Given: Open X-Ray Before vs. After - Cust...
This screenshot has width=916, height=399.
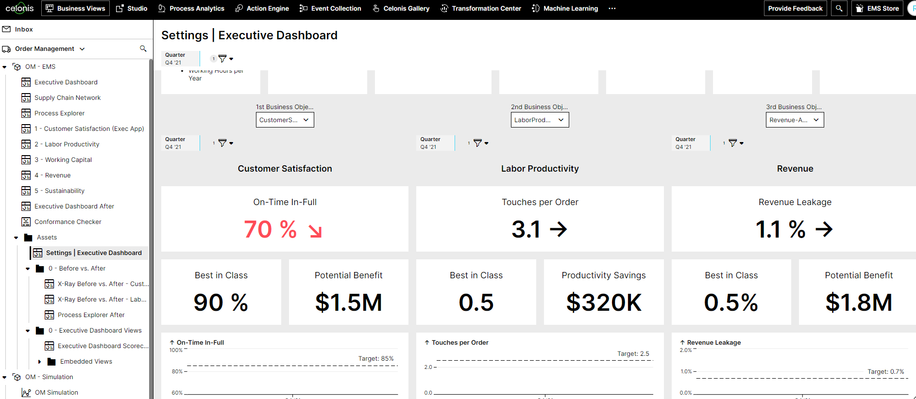Looking at the screenshot, I should tap(103, 284).
